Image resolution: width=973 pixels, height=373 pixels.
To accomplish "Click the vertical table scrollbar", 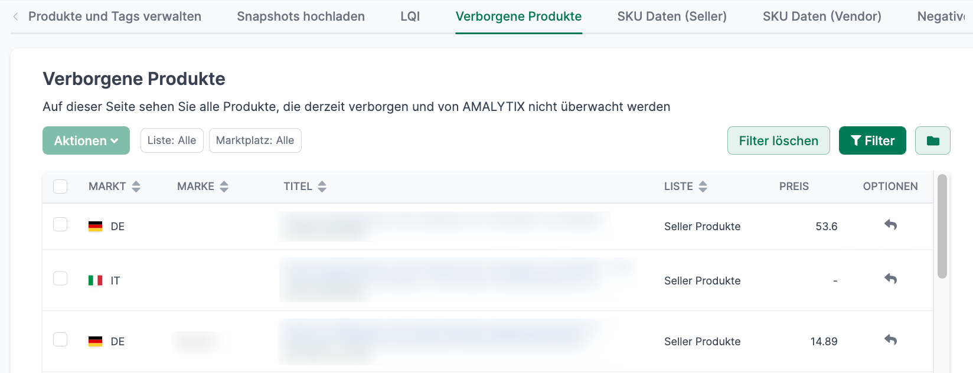I will click(942, 226).
